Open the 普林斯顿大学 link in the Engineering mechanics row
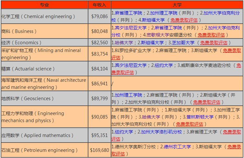The height and width of the screenshot is (158, 244). pos(200,117)
